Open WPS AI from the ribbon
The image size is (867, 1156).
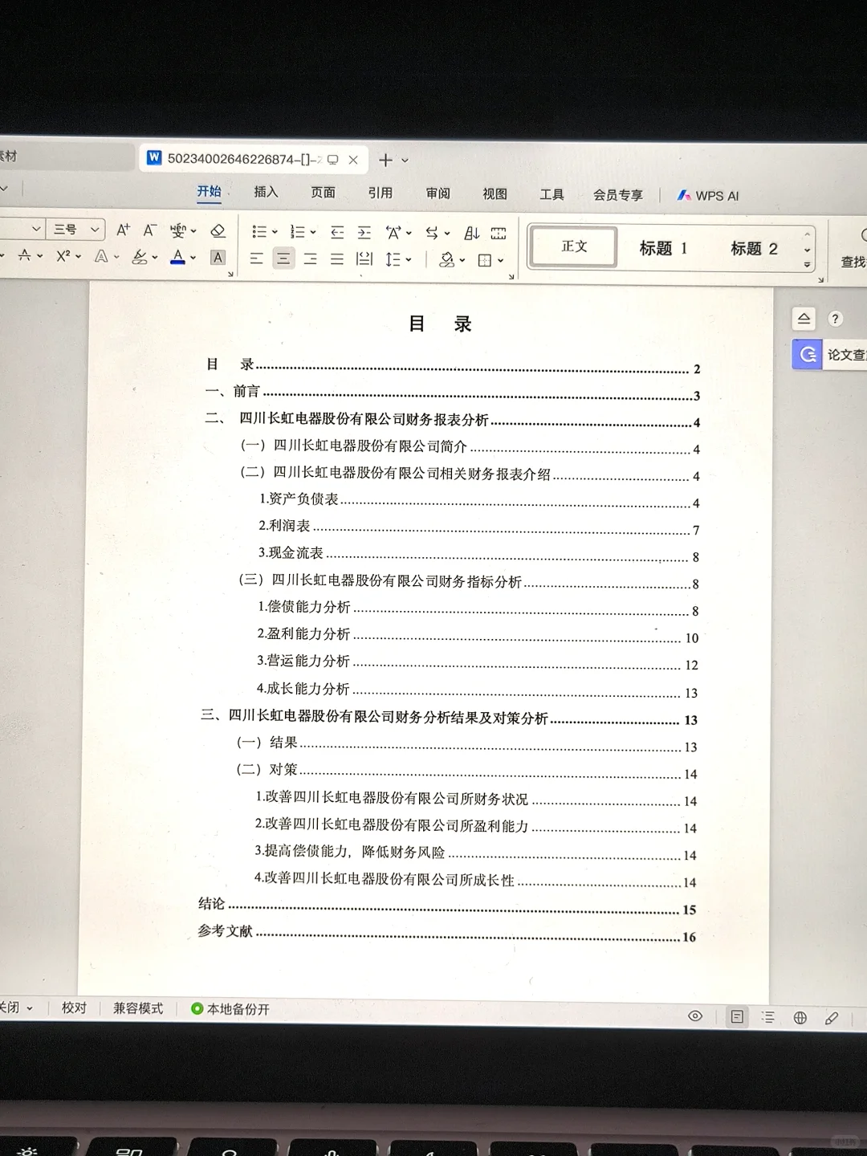click(x=708, y=195)
